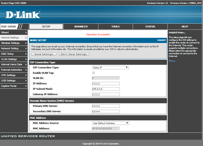
Task: Open Captive Portal sidebar menu
Action: tap(14, 86)
